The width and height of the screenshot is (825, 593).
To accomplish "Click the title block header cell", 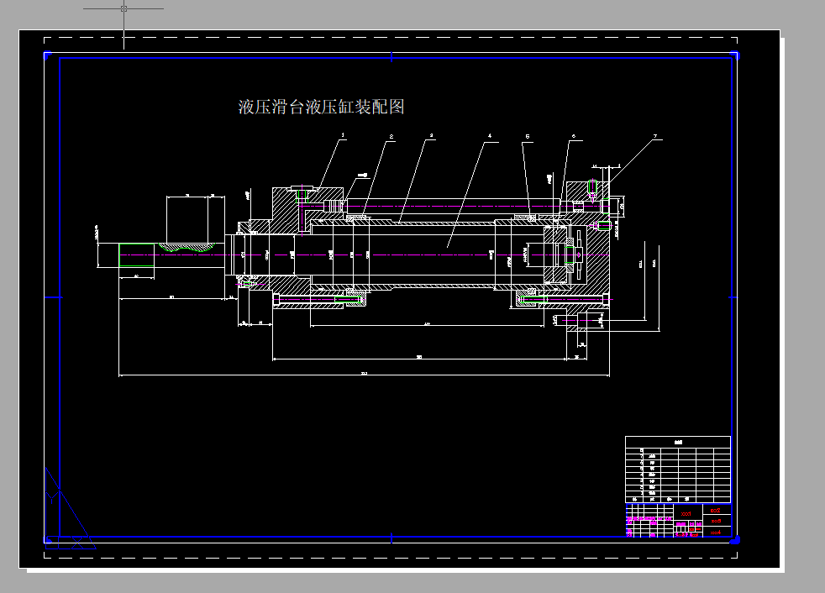I will pyautogui.click(x=676, y=443).
